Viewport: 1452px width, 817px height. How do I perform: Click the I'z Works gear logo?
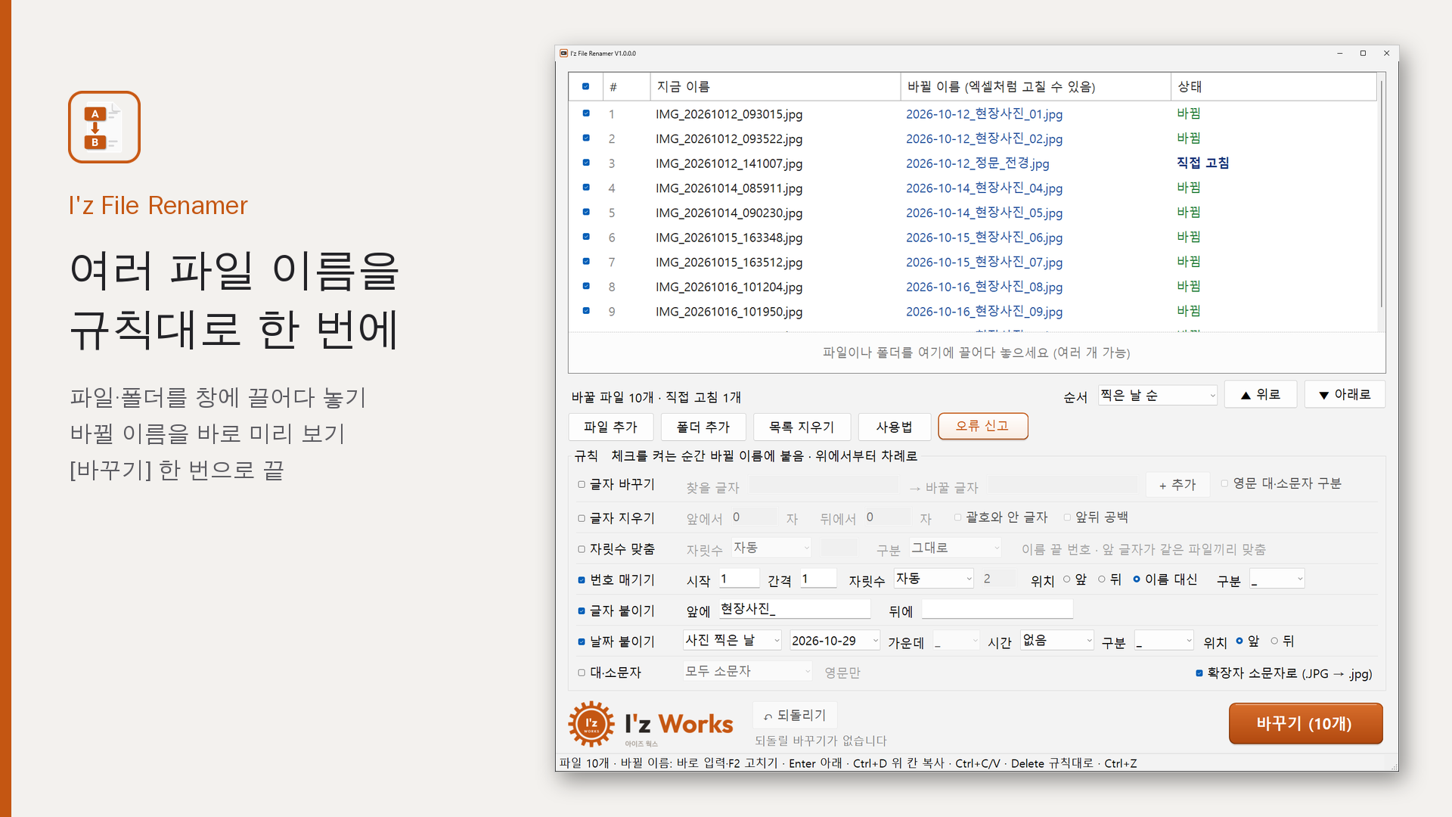[x=591, y=724]
